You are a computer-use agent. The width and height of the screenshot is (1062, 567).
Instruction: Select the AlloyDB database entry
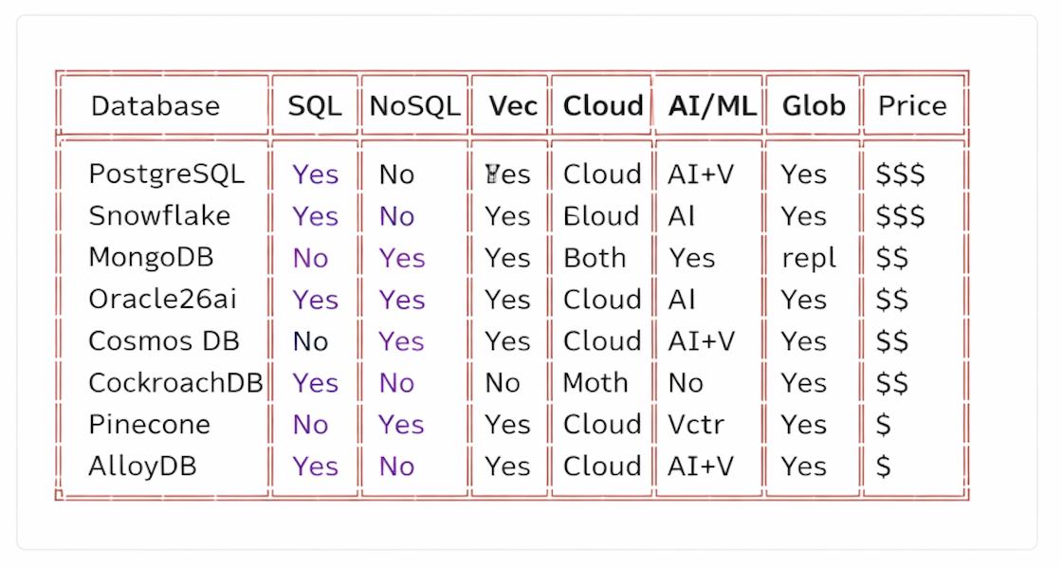142,466
